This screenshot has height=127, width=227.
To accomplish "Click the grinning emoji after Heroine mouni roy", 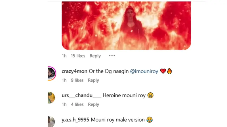I will pyautogui.click(x=150, y=95).
